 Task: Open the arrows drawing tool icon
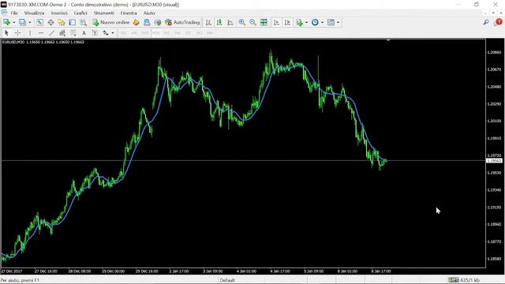point(106,33)
